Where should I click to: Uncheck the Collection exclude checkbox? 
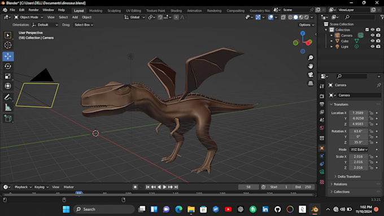click(x=367, y=29)
